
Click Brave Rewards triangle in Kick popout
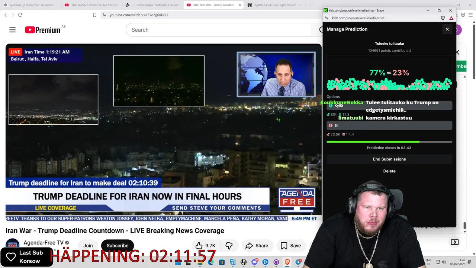coord(451,18)
